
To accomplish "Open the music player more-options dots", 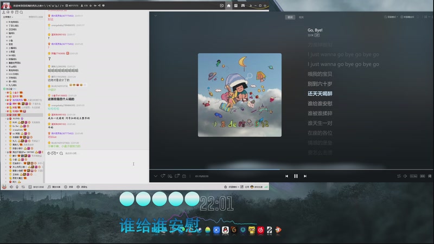I will 190,176.
